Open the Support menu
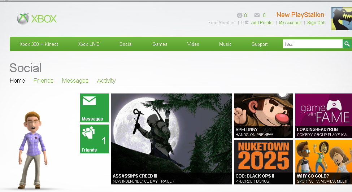352x192 pixels. (x=260, y=44)
